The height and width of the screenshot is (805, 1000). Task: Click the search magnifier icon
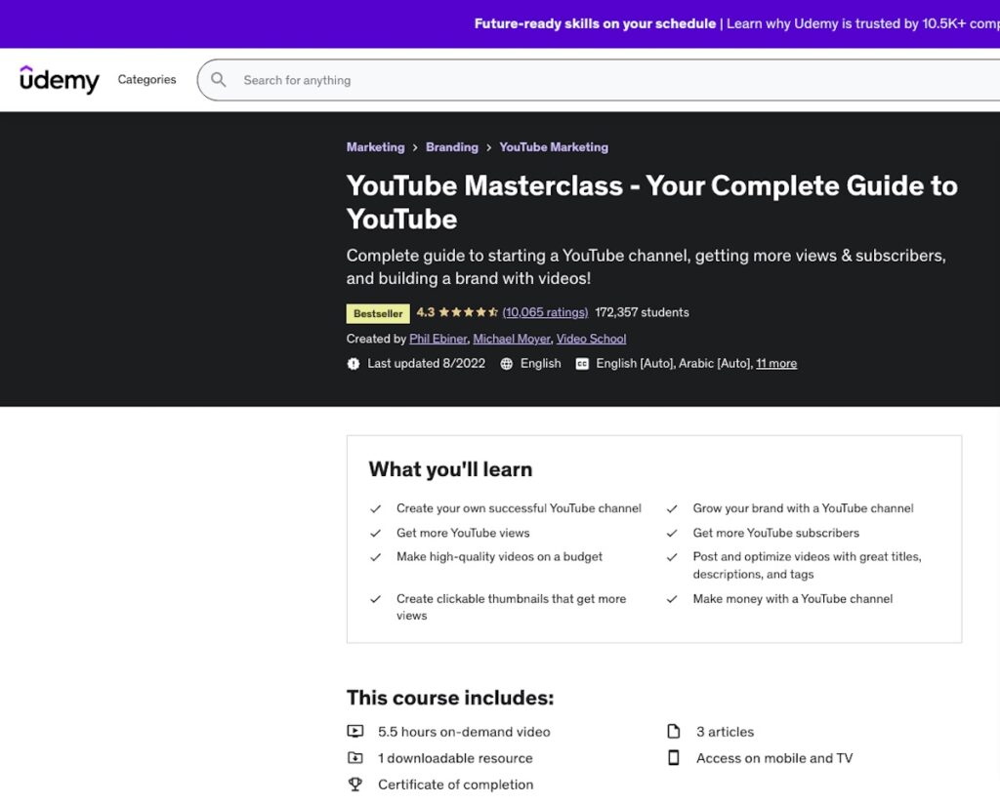tap(219, 80)
